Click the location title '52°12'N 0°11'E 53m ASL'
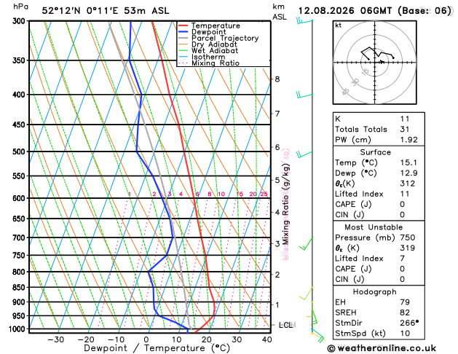Image resolution: width=458 pixels, height=354 pixels. (106, 11)
